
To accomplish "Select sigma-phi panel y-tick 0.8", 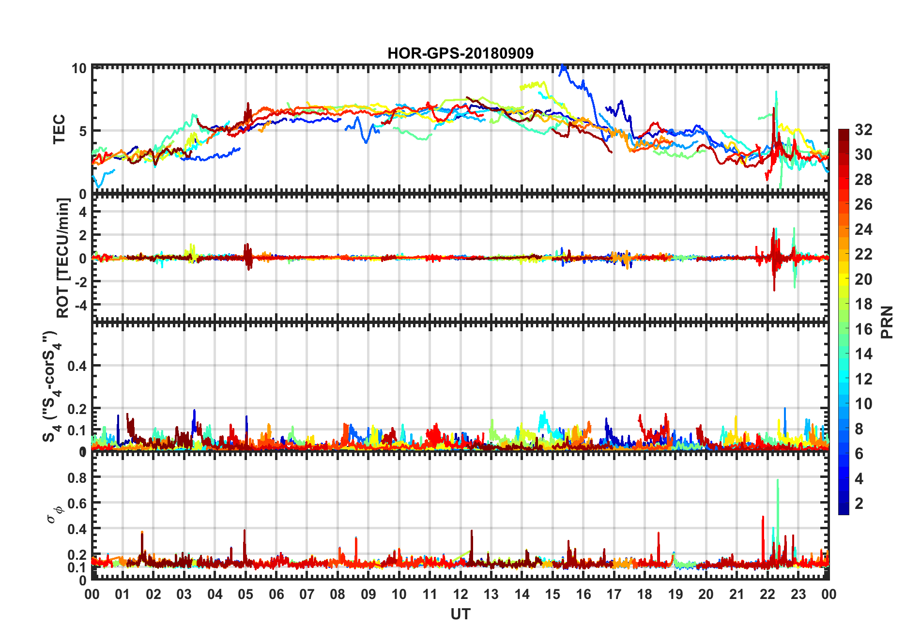I will point(77,477).
